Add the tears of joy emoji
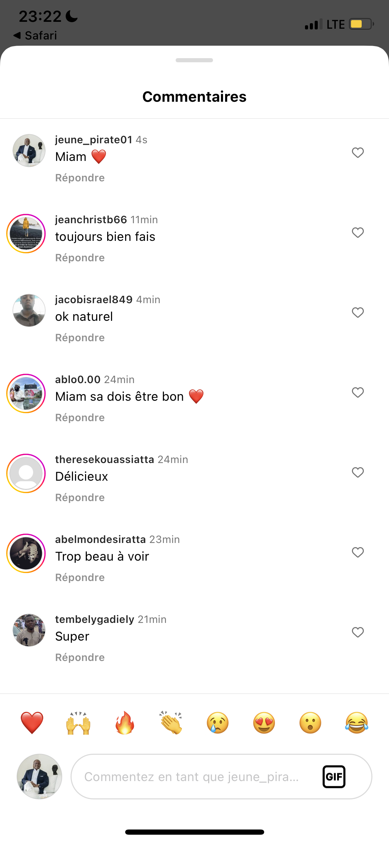This screenshot has height=843, width=389. coord(356,723)
